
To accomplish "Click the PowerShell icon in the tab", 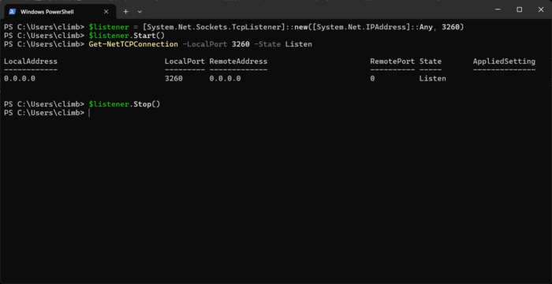I will pos(12,12).
